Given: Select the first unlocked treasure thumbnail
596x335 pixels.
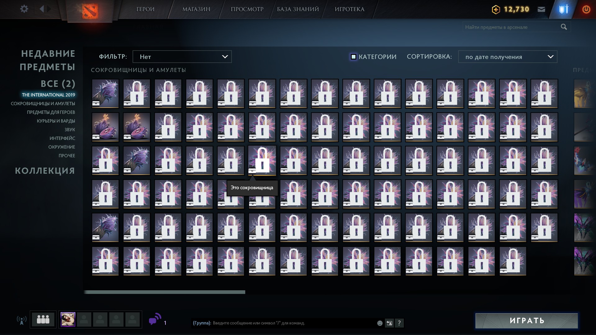Looking at the screenshot, I should point(105,93).
